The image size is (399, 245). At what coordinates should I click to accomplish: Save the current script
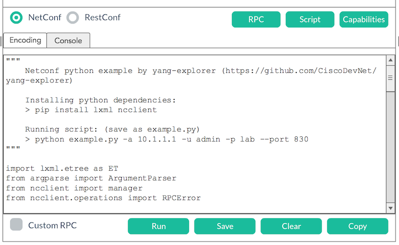pyautogui.click(x=225, y=226)
